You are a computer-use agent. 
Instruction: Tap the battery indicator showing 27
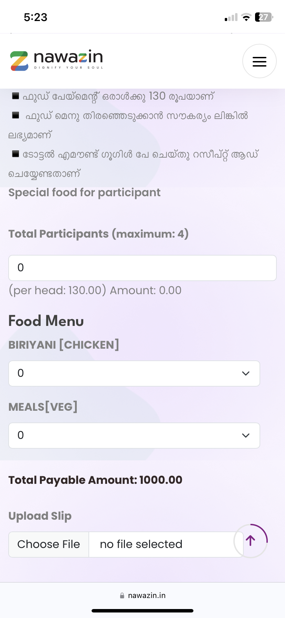264,17
